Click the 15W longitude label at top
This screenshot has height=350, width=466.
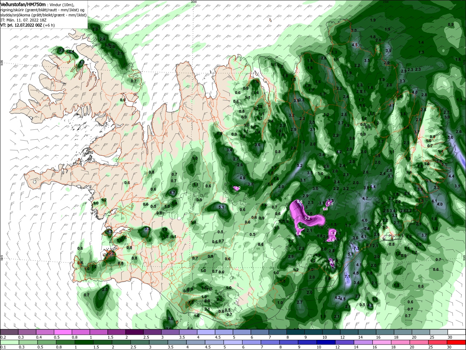[x=386, y=2]
